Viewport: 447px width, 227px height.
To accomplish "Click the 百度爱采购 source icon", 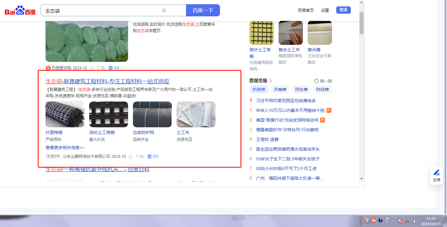I will point(48,68).
